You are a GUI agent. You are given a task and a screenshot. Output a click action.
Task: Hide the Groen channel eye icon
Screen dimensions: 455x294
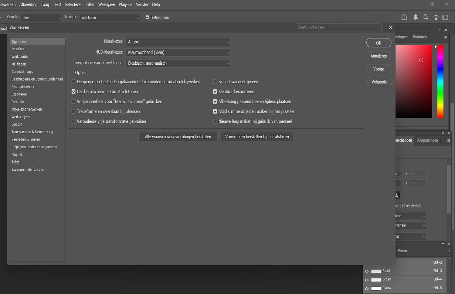pos(367,280)
